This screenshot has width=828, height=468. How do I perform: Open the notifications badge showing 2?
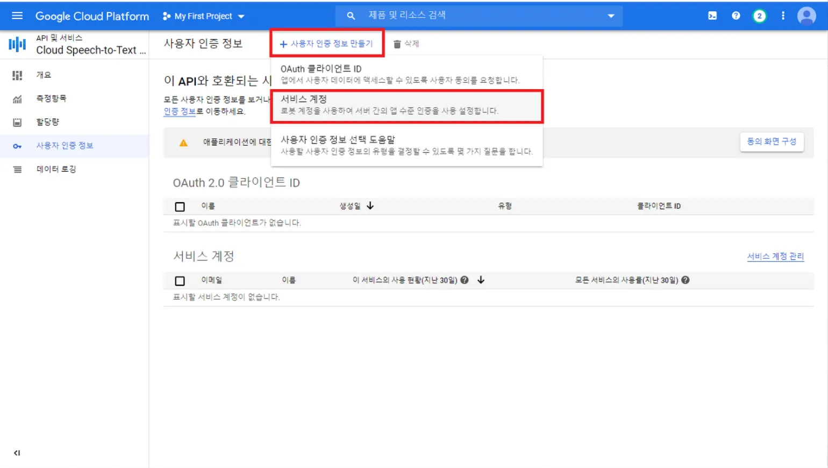tap(759, 16)
